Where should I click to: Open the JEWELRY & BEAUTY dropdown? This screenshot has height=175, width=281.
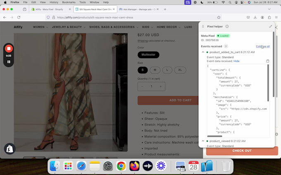69,27
